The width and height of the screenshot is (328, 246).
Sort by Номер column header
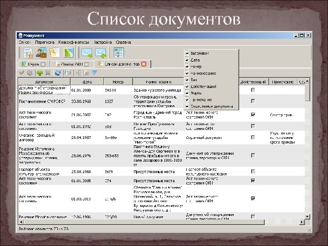(x=118, y=82)
